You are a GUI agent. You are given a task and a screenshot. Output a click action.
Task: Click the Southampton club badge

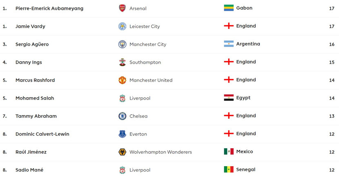coord(122,62)
